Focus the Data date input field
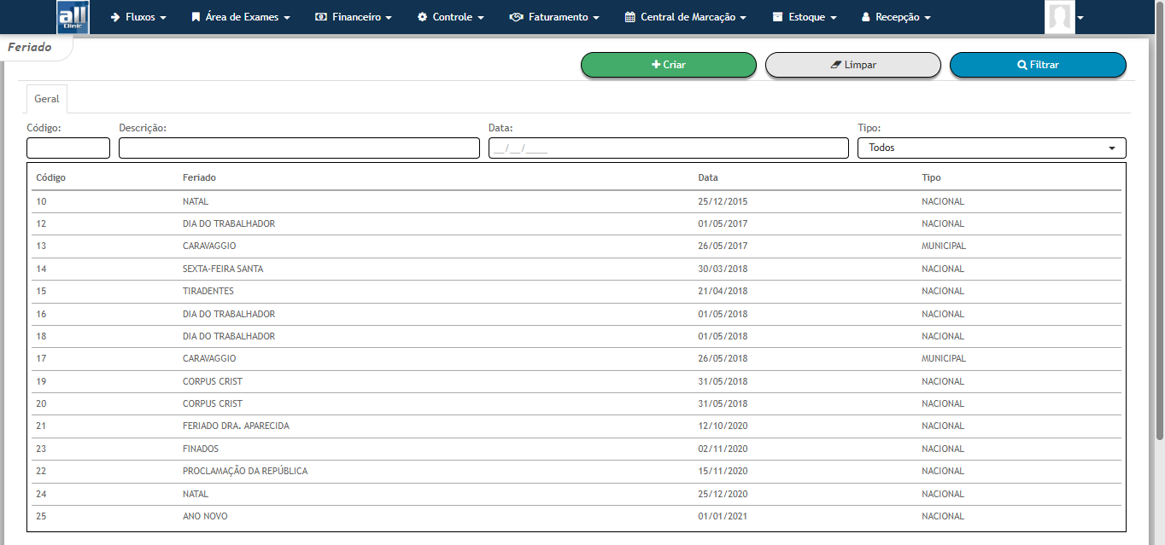This screenshot has height=545, width=1165. point(668,148)
